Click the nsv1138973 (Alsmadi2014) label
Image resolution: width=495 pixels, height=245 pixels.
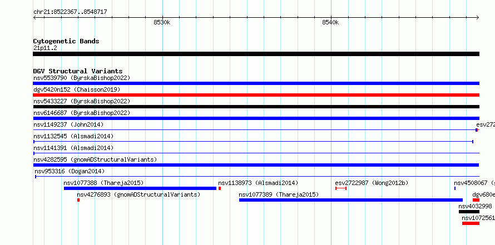[258, 183]
